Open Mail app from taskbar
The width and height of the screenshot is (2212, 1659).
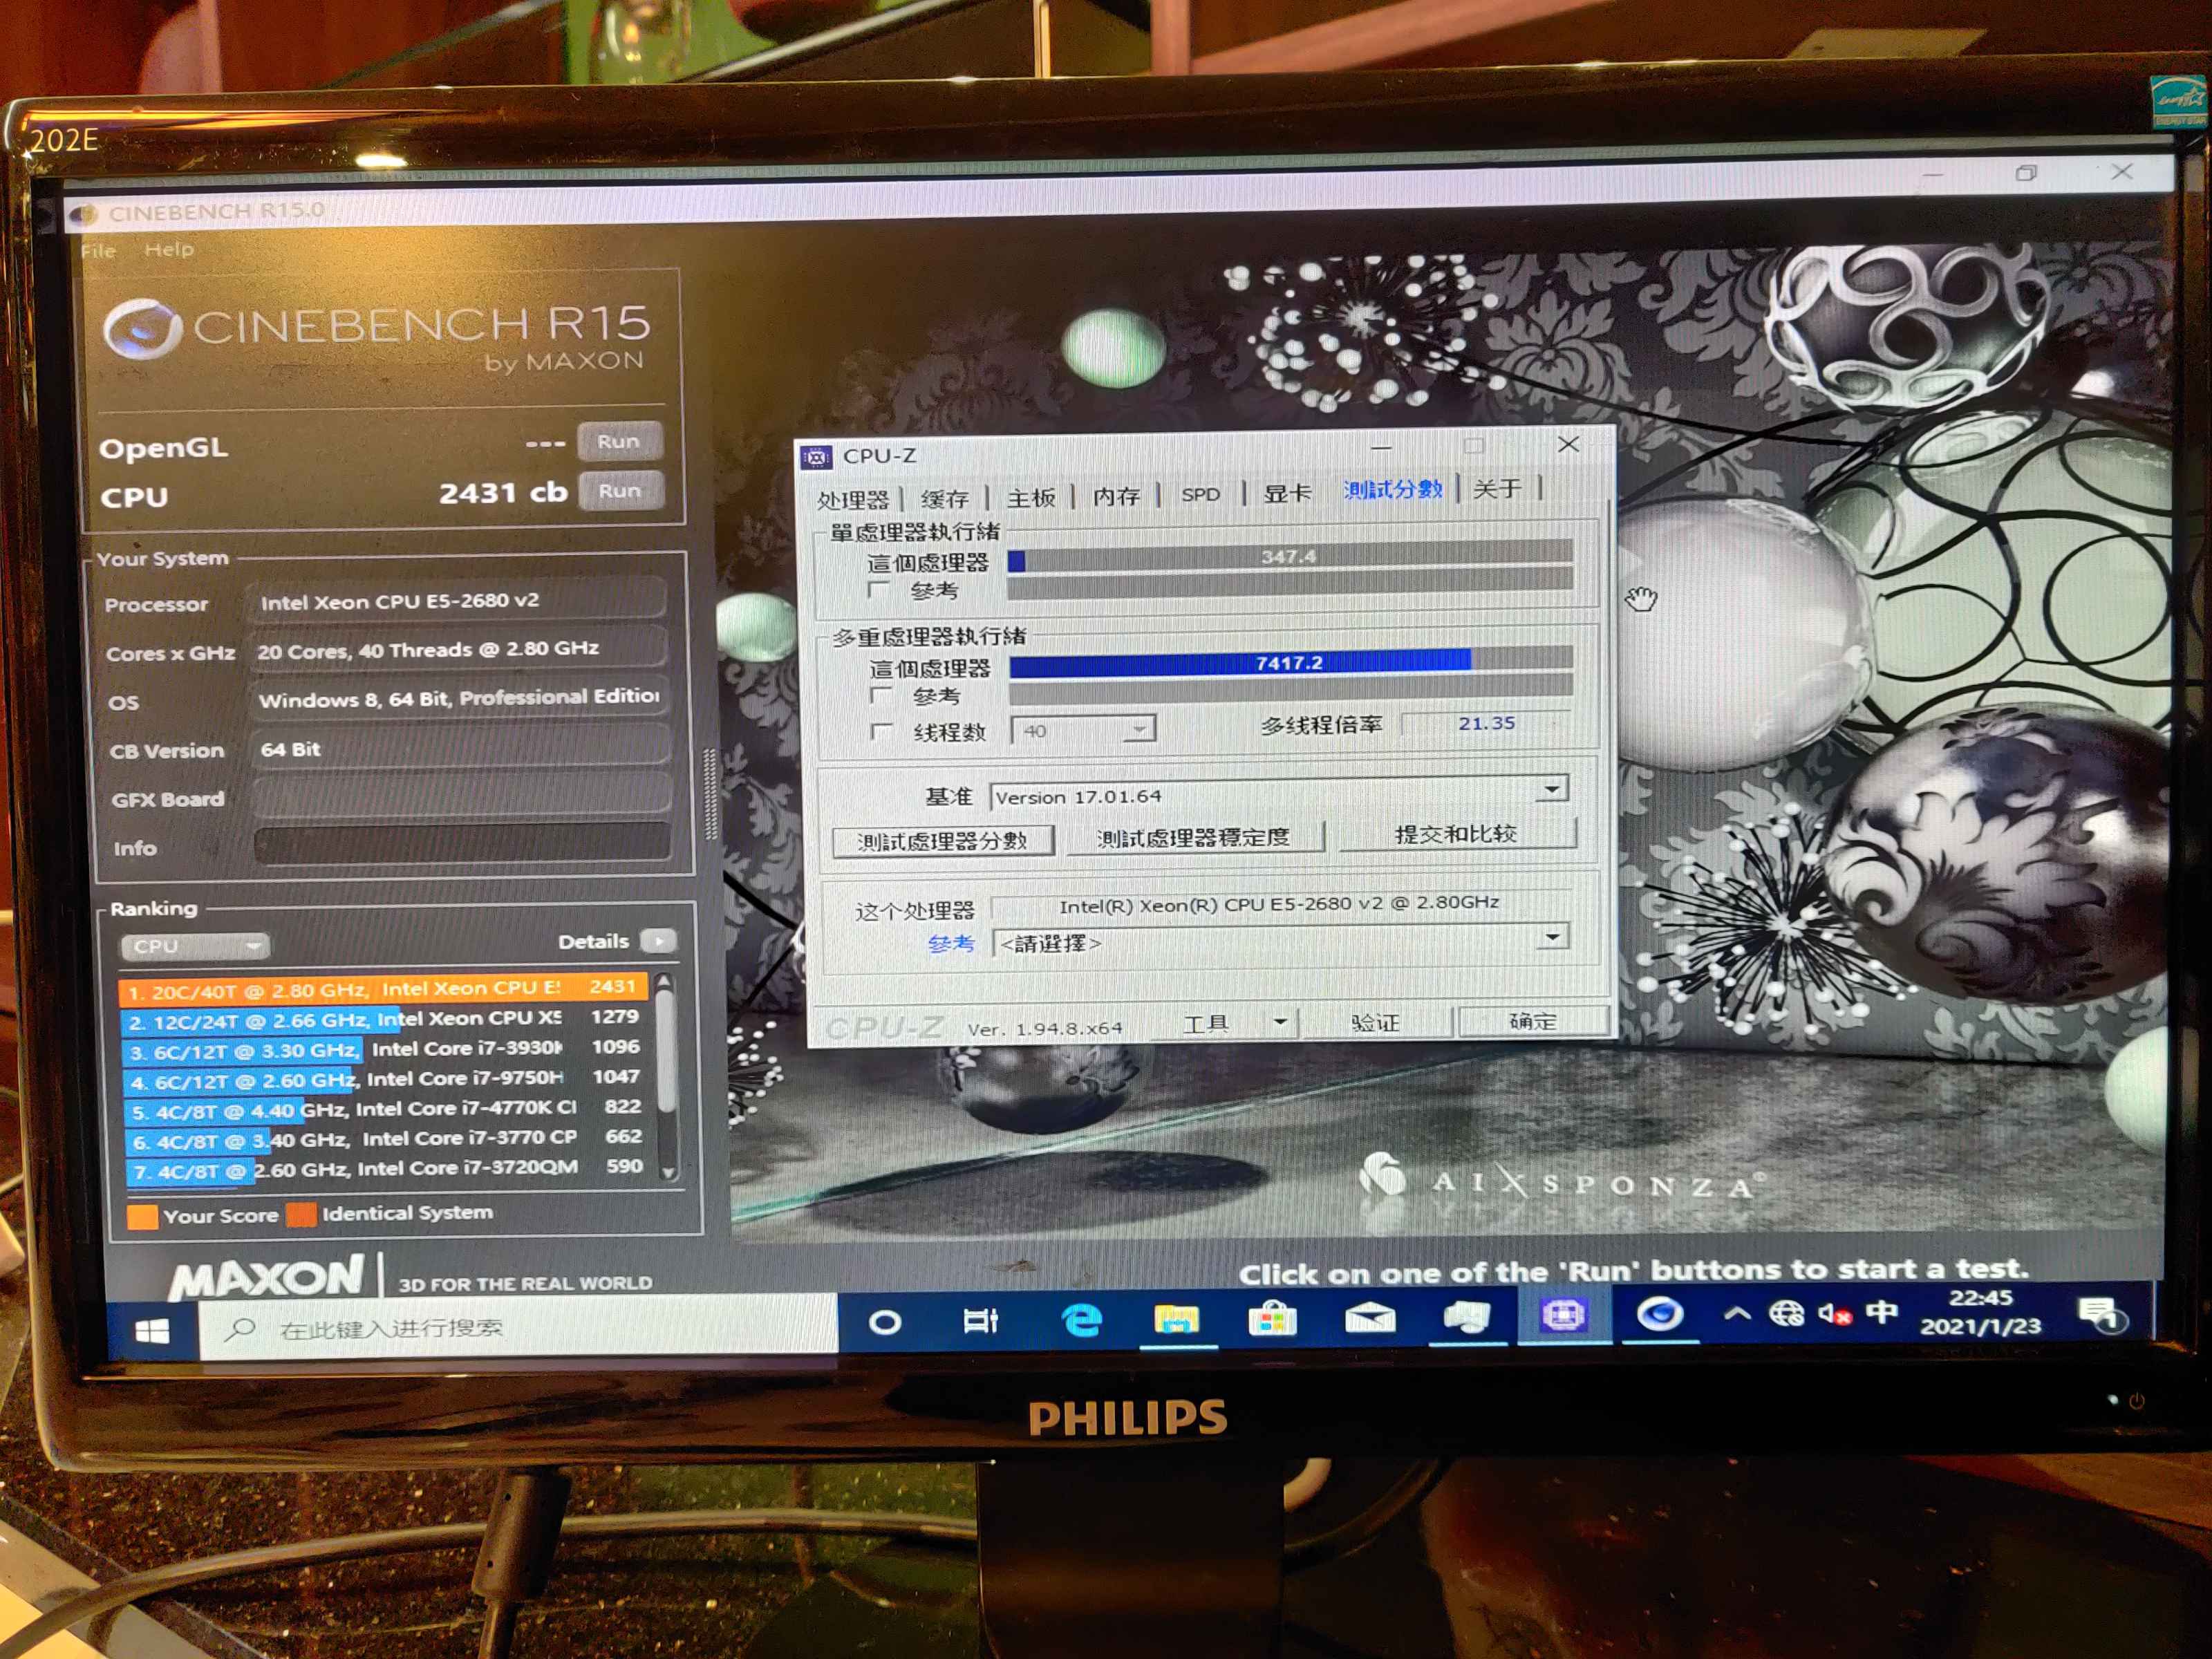click(x=1370, y=1317)
